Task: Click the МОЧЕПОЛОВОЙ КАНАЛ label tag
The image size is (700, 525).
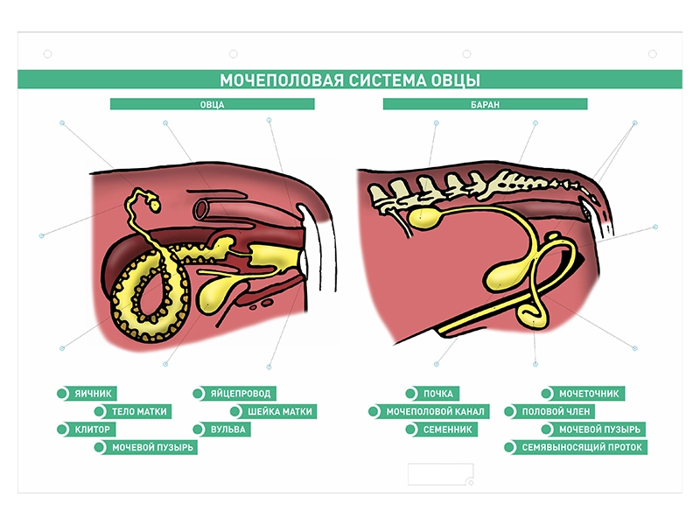Action: 429,411
